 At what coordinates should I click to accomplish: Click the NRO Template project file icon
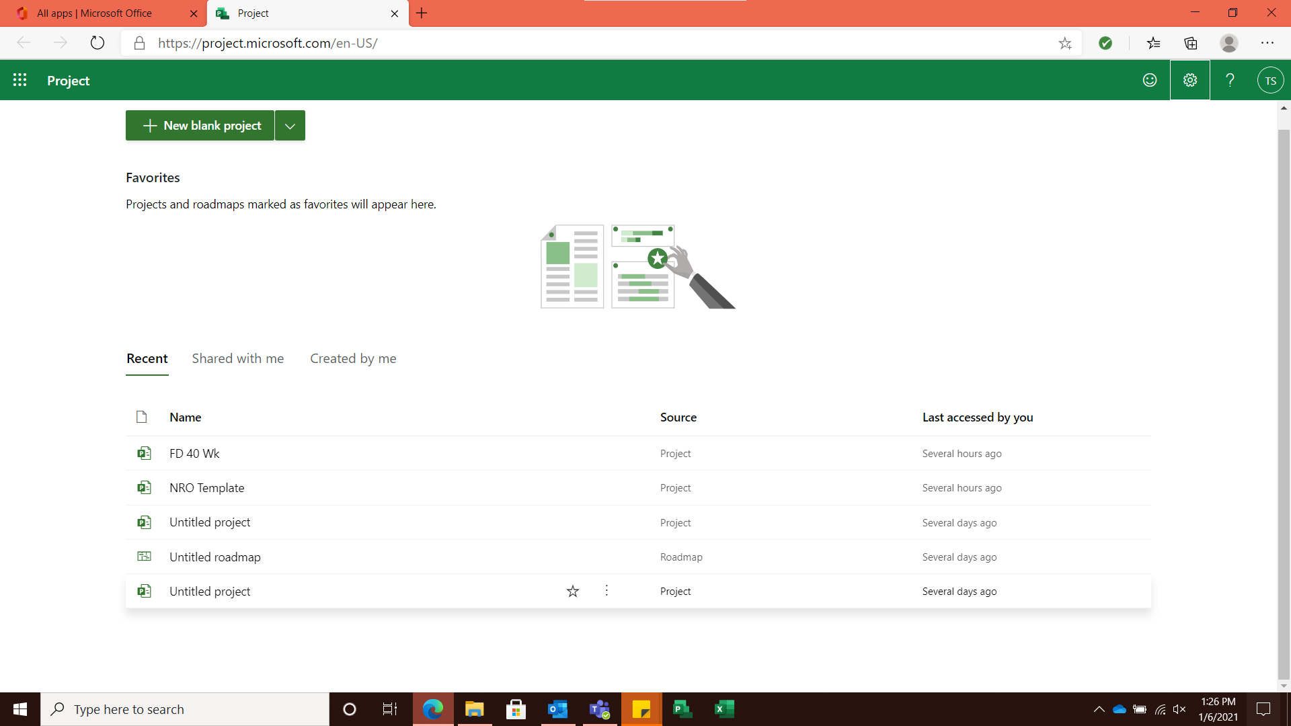[144, 487]
